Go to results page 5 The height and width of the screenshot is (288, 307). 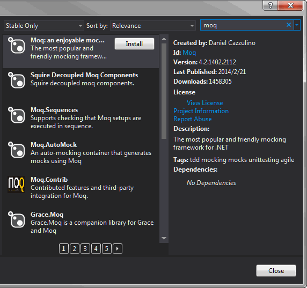(x=106, y=249)
